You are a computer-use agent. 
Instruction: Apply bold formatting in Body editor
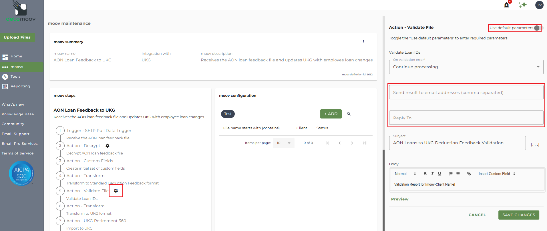point(425,174)
